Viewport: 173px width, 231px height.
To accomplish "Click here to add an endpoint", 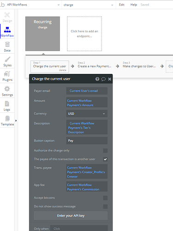I will point(84,34).
